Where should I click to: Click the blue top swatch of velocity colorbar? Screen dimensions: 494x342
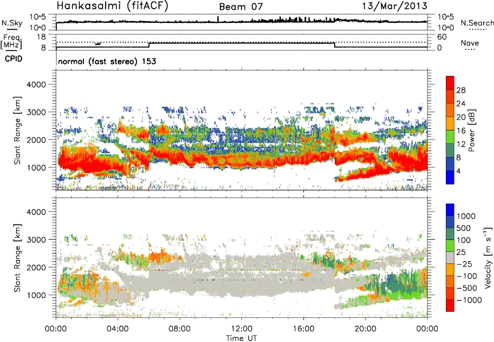tap(450, 210)
